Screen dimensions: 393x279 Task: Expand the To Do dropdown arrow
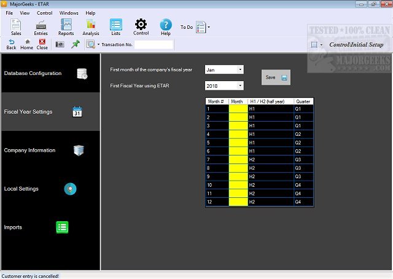(x=209, y=27)
